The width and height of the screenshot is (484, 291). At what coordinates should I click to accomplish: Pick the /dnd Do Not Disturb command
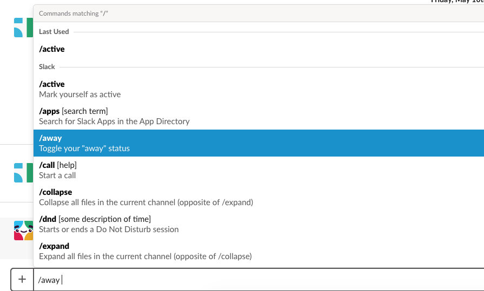coord(258,224)
